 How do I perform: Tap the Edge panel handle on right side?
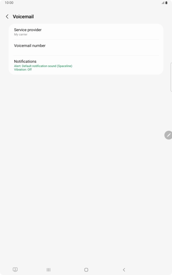tap(171, 77)
